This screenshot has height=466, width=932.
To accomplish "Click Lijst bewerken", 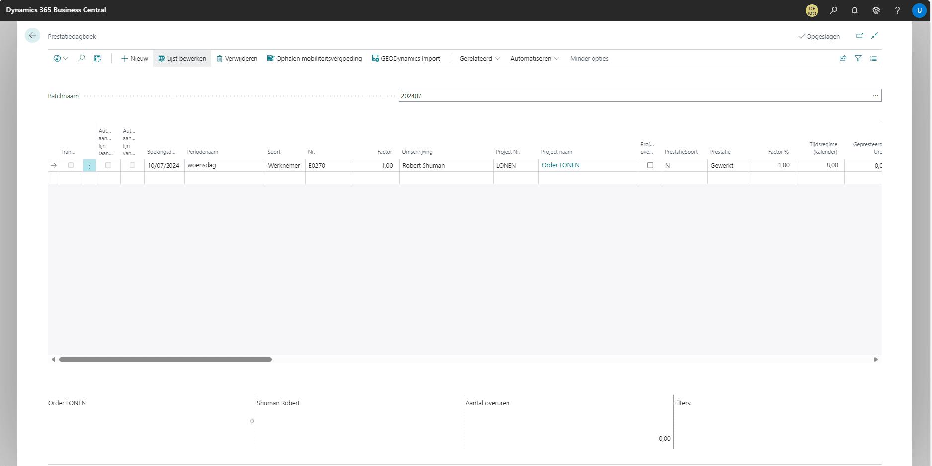I will pyautogui.click(x=182, y=58).
